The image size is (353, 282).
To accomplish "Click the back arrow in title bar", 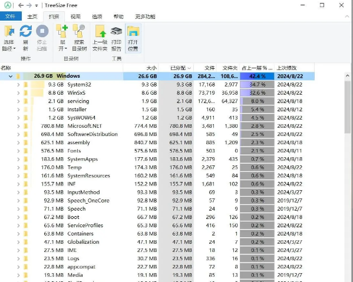I will pos(21,5).
